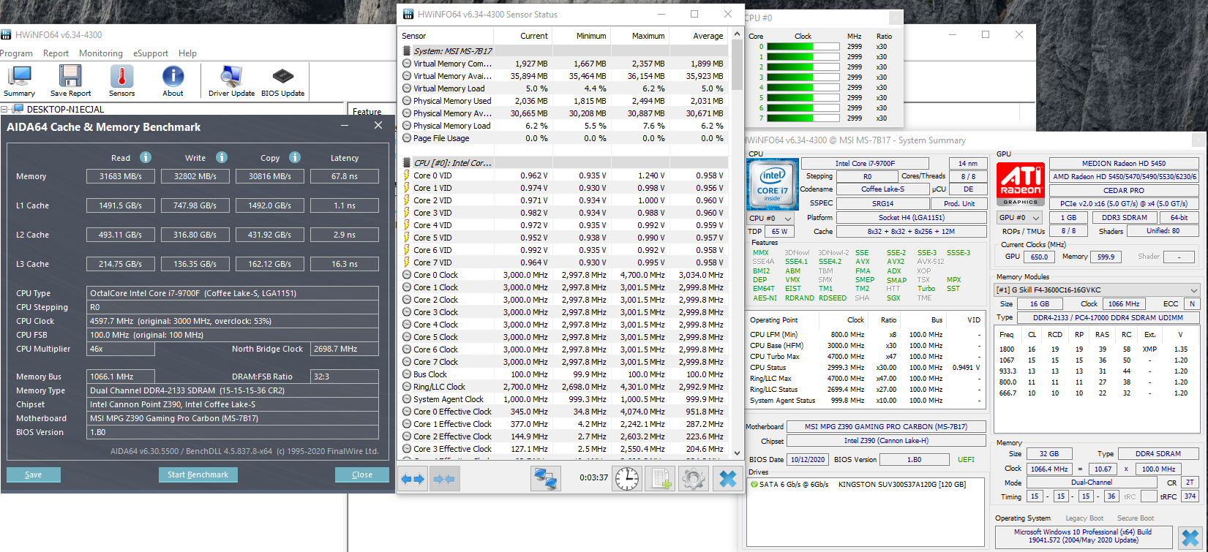Open sensor settings gear icon
Screen dimensions: 1208x552
(x=694, y=479)
